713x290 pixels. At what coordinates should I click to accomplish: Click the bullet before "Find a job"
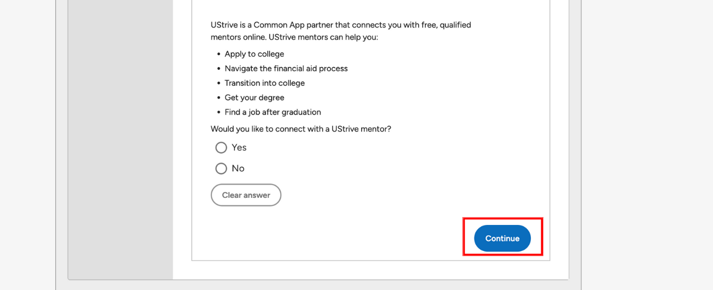[218, 112]
